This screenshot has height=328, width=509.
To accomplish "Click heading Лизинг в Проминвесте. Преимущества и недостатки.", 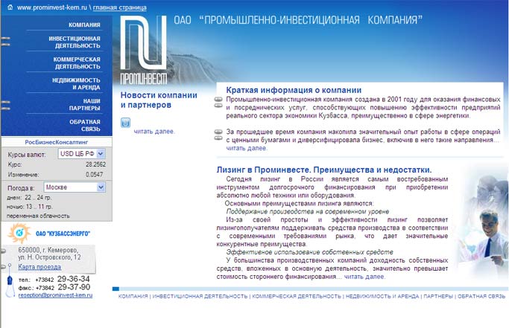I will 324,170.
